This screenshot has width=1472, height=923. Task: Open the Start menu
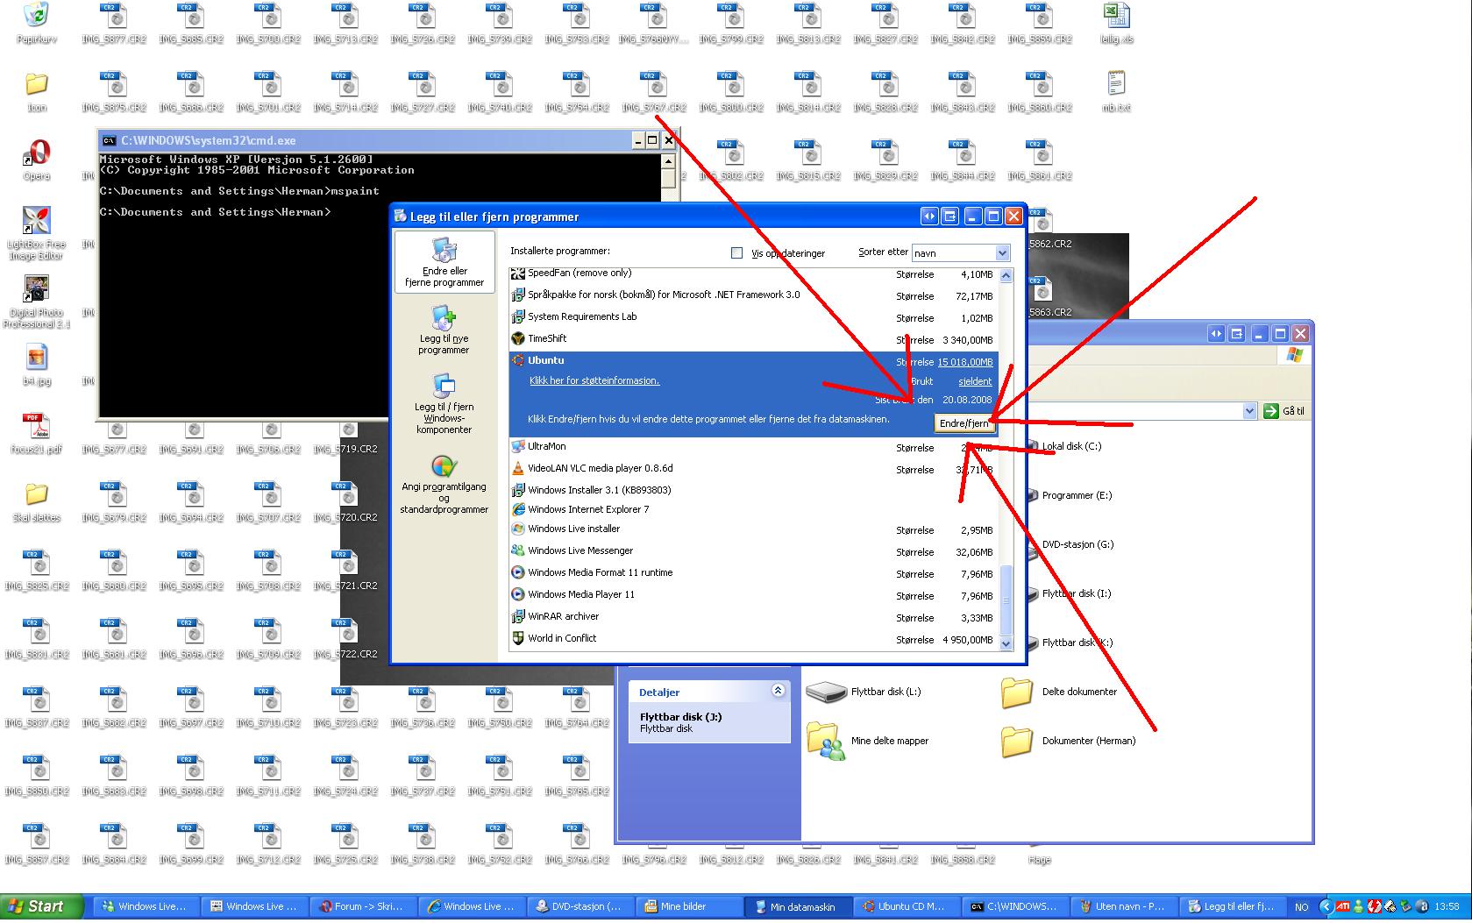[41, 907]
